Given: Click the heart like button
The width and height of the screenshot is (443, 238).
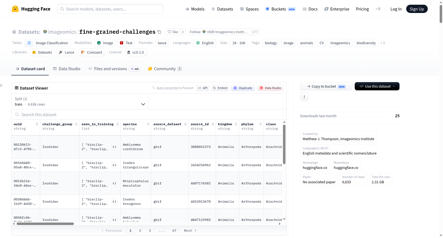Looking at the screenshot, I should [173, 32].
